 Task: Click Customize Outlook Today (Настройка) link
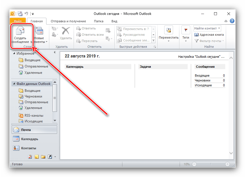(201, 57)
